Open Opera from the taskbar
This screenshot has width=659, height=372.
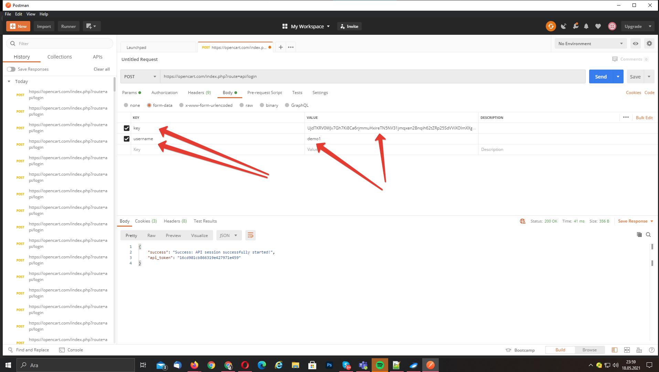(x=245, y=365)
